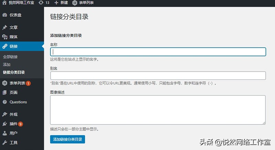This screenshot has width=275, height=150.
Task: Click the 外观 paintbrush icon
Action: point(5,114)
